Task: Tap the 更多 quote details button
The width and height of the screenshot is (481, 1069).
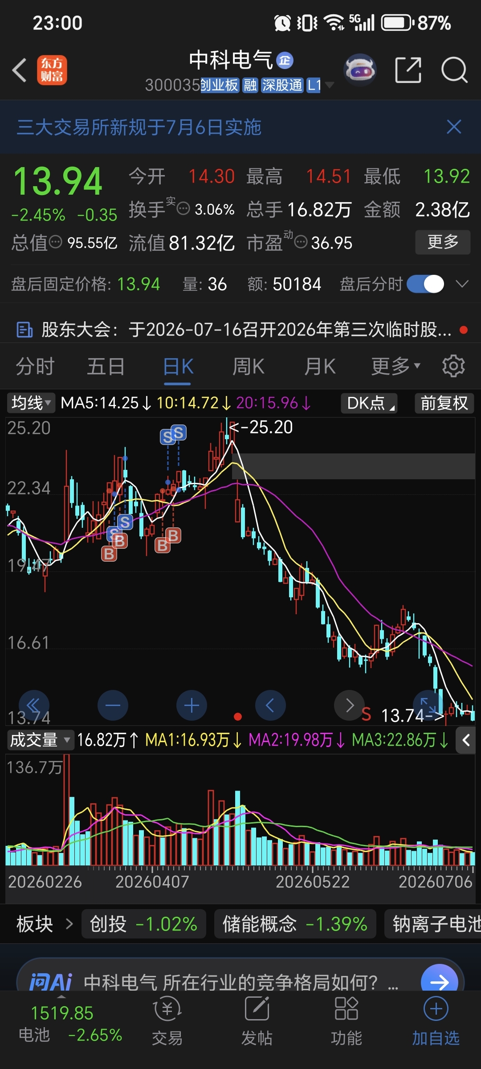Action: (443, 242)
